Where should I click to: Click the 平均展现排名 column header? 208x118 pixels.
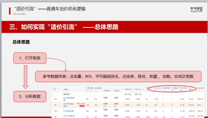(175, 89)
